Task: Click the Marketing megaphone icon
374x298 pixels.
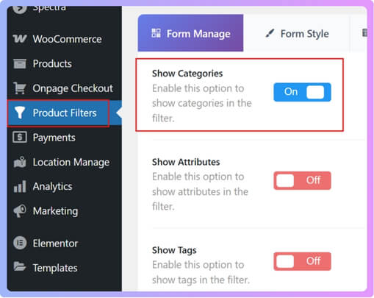Action: point(20,211)
